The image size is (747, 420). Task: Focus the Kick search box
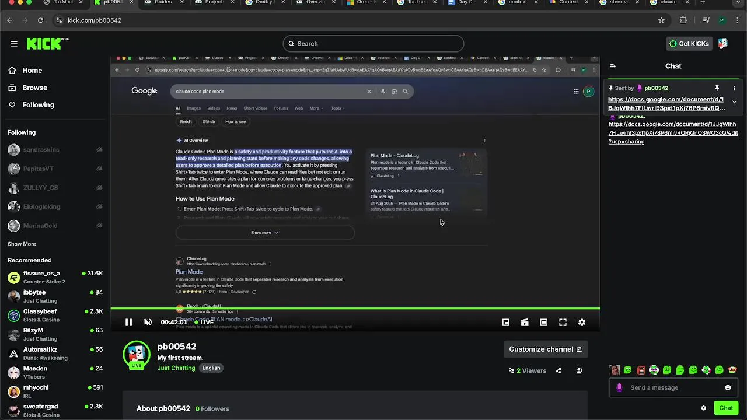point(373,44)
